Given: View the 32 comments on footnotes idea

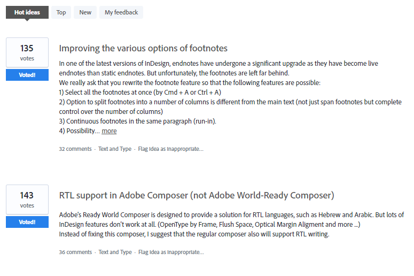Looking at the screenshot, I should pos(75,149).
